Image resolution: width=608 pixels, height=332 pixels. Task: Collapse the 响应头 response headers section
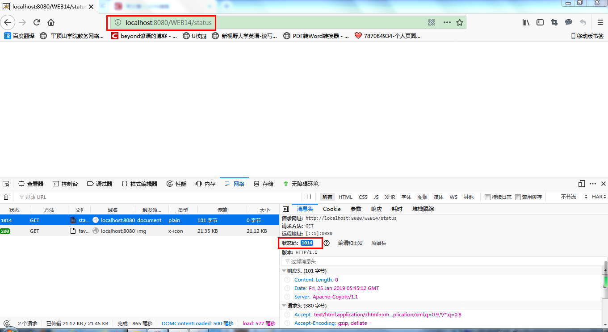point(284,271)
